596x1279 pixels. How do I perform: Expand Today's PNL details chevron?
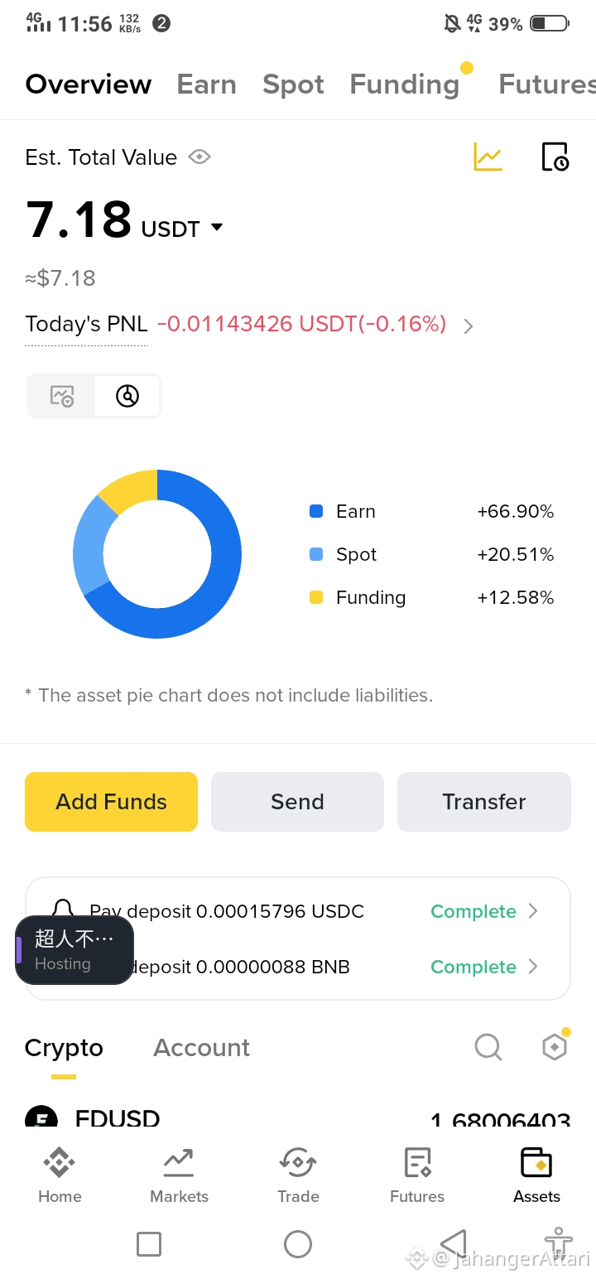(x=469, y=326)
